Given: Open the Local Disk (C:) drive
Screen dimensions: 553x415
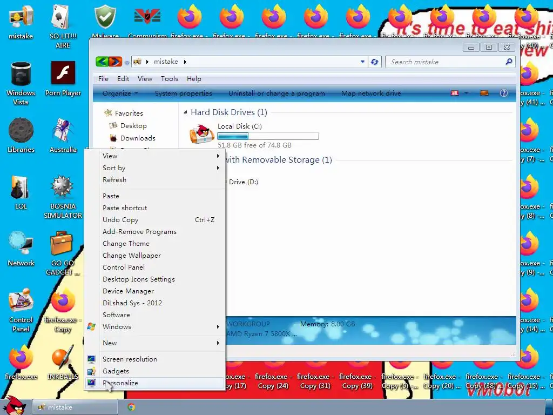Looking at the screenshot, I should pos(254,135).
